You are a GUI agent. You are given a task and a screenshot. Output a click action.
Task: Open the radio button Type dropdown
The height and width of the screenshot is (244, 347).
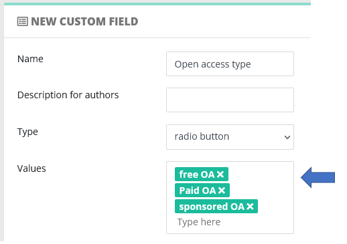click(x=230, y=137)
